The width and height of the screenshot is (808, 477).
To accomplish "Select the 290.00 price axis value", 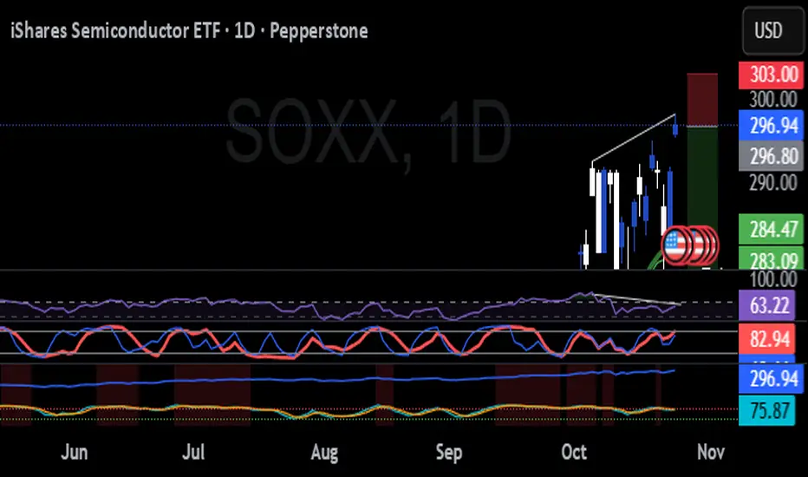I will pos(773,182).
